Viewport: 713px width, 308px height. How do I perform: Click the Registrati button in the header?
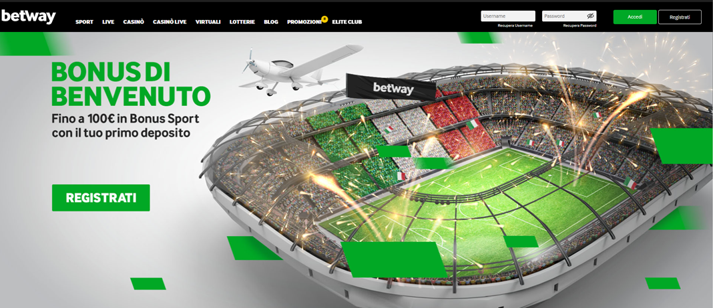click(x=680, y=17)
